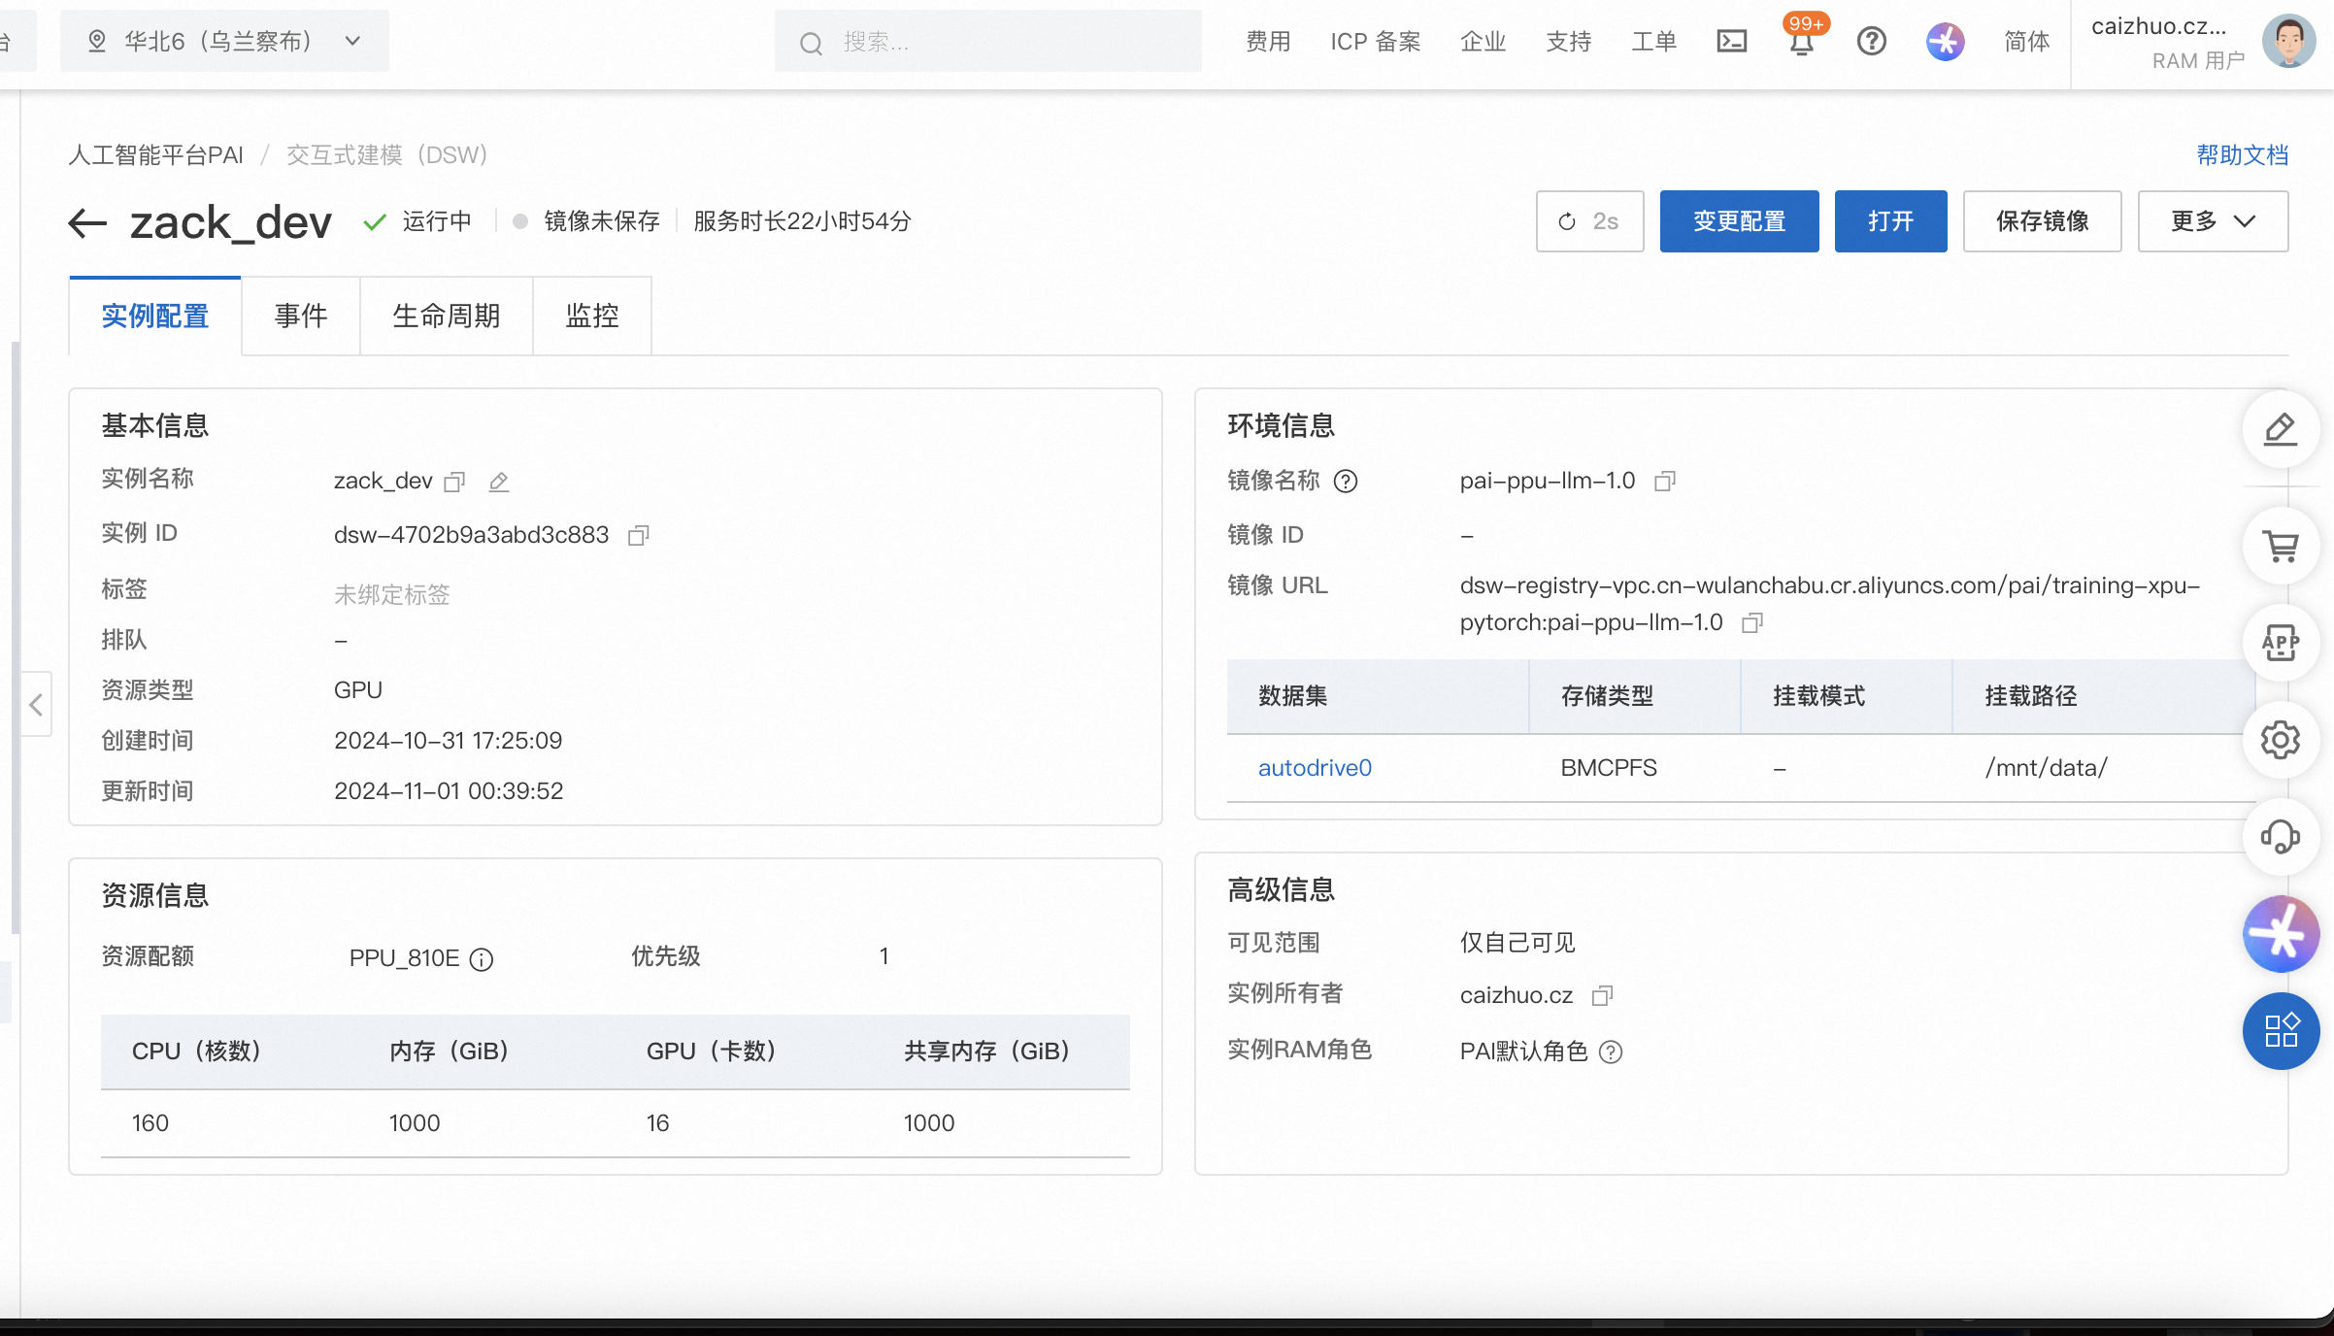Copy the instance ID dsw-4702b9a3abd3c883

[638, 535]
